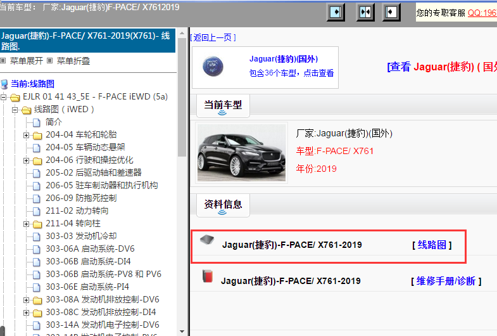Click the page icon of 303-06A 启动系统-DV6

pyautogui.click(x=37, y=249)
